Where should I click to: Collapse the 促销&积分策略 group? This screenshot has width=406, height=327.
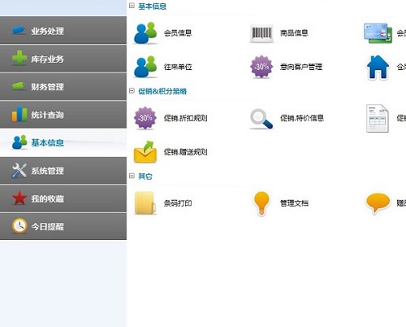[x=132, y=91]
